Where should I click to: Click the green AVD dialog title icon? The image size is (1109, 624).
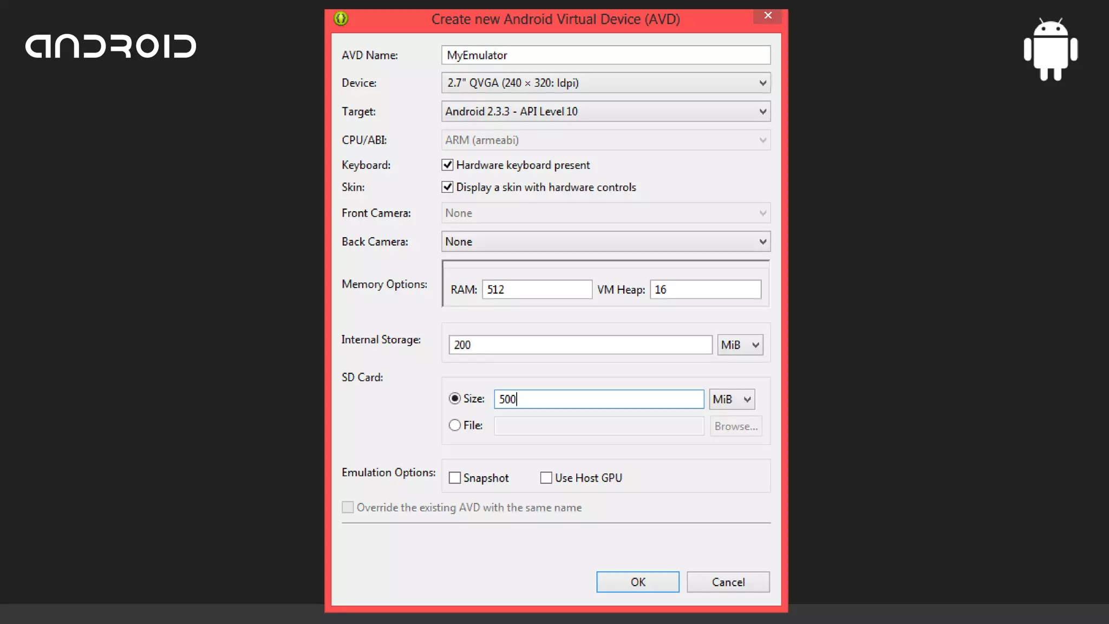click(x=341, y=19)
